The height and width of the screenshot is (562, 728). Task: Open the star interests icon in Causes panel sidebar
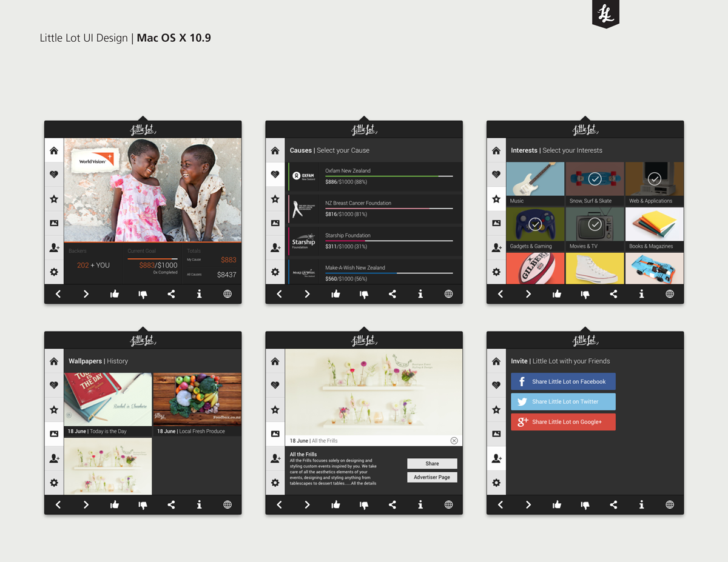point(275,199)
